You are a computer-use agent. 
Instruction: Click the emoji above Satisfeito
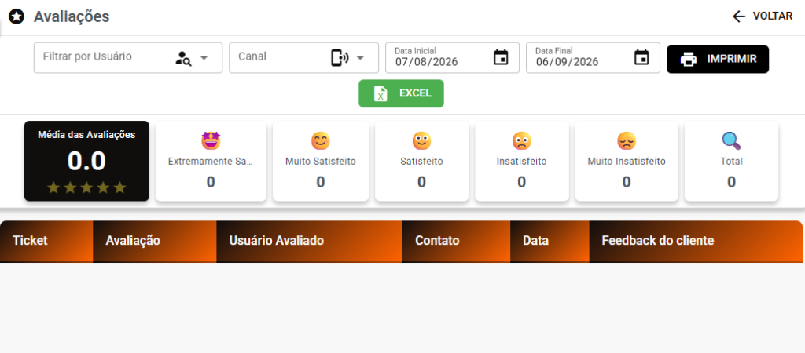click(421, 140)
